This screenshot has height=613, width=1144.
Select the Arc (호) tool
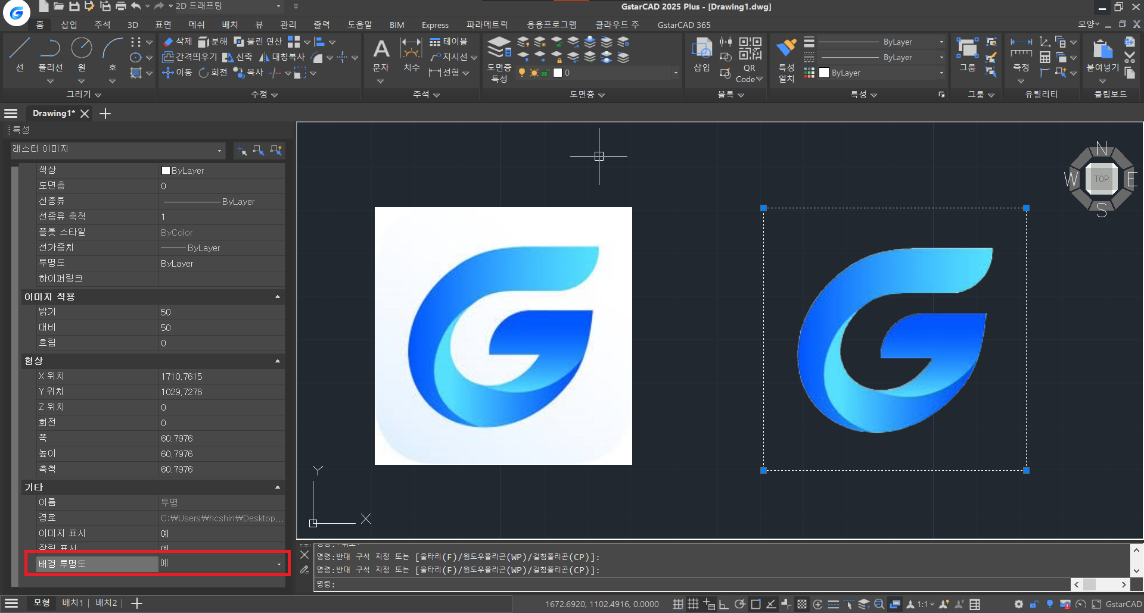[112, 54]
